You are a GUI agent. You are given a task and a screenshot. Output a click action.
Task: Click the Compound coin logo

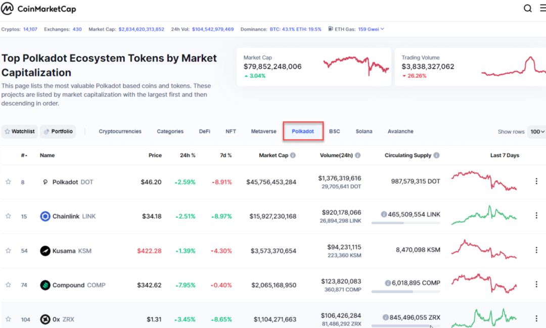click(x=45, y=285)
